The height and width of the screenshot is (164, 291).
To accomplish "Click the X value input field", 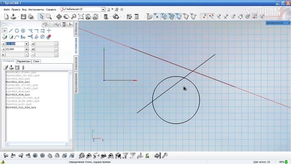I will (15, 44).
